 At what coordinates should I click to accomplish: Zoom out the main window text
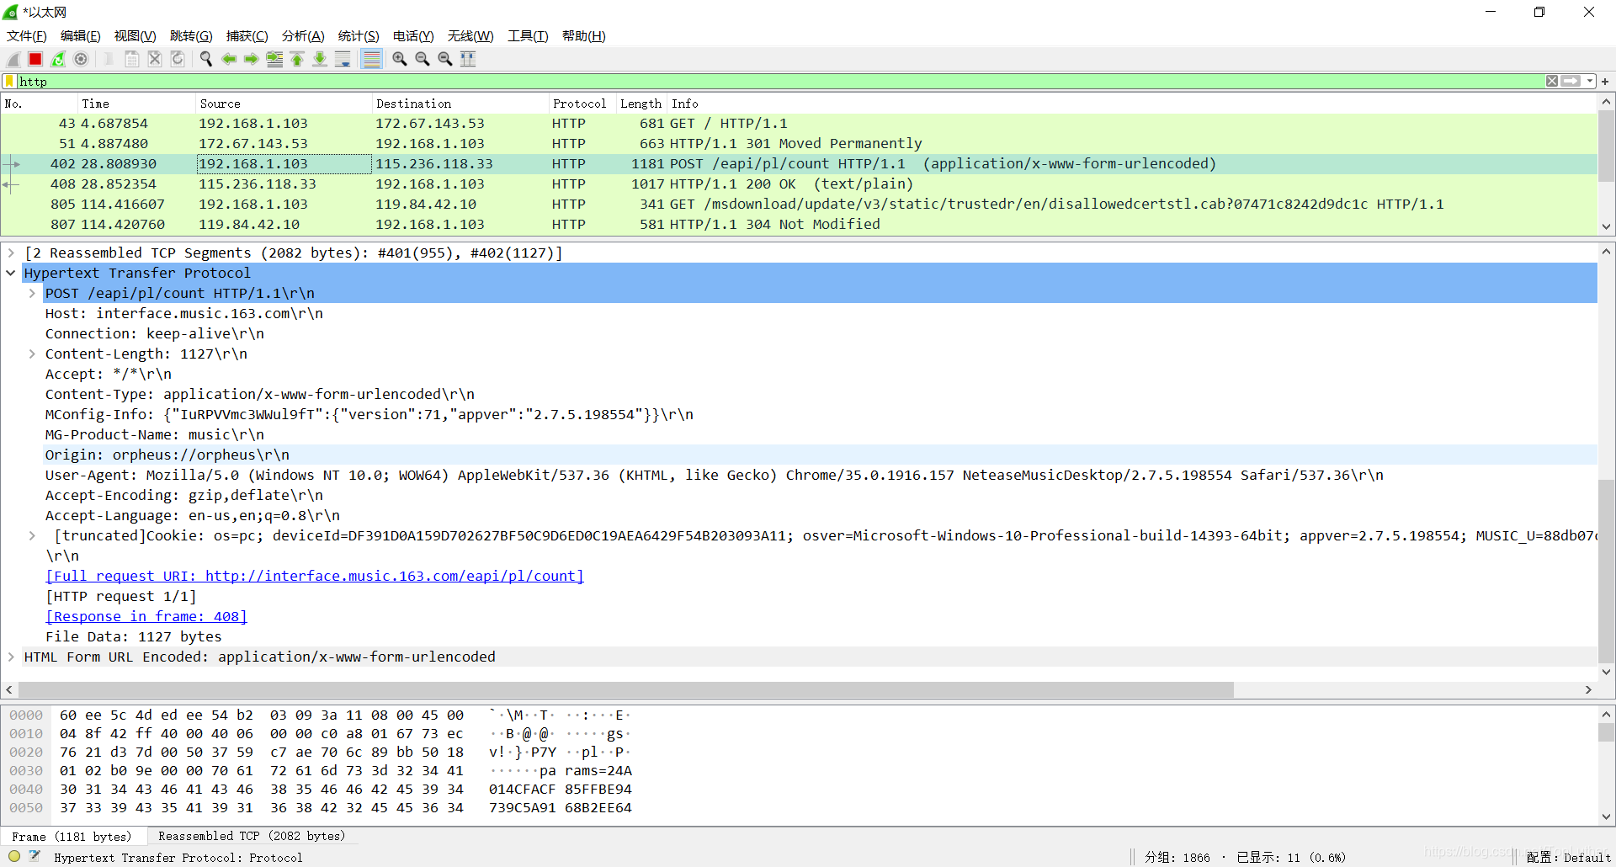tap(423, 59)
